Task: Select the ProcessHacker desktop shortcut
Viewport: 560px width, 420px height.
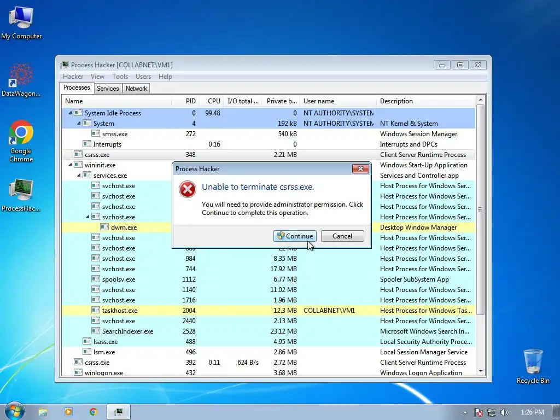Action: 21,195
